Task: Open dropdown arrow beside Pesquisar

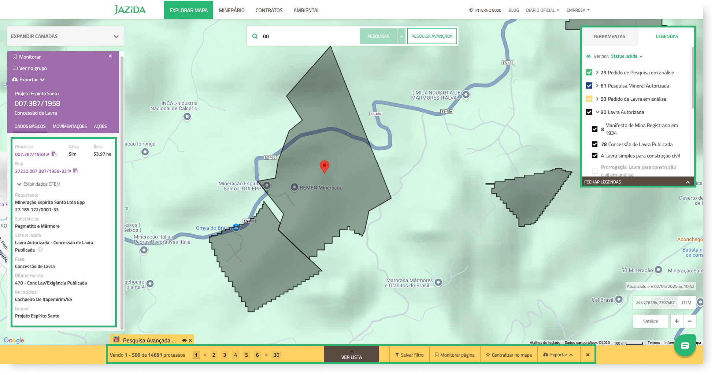Action: point(401,36)
